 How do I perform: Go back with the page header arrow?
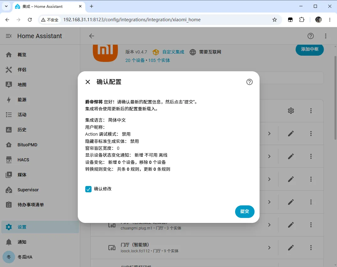click(92, 36)
